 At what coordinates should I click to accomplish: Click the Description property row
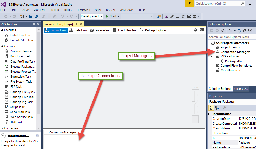tap(234, 133)
